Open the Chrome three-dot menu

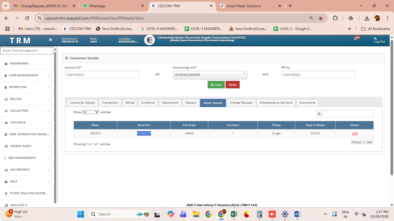point(387,18)
